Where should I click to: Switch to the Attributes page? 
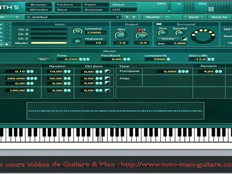tap(39, 10)
